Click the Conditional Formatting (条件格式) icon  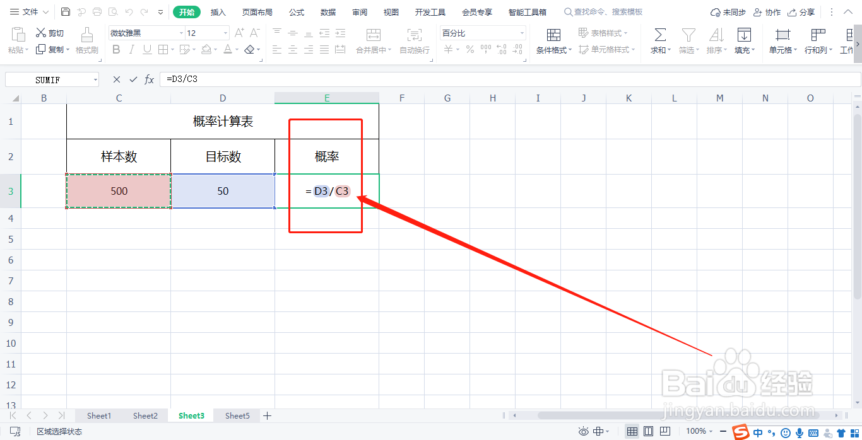pos(553,35)
